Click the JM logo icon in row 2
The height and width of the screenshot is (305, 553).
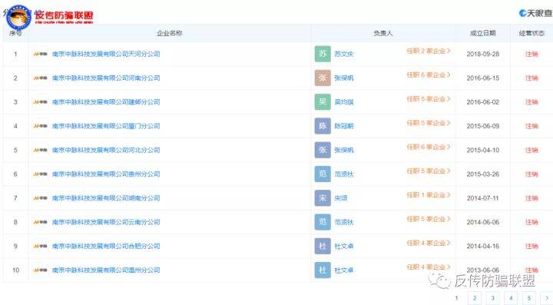(40, 78)
